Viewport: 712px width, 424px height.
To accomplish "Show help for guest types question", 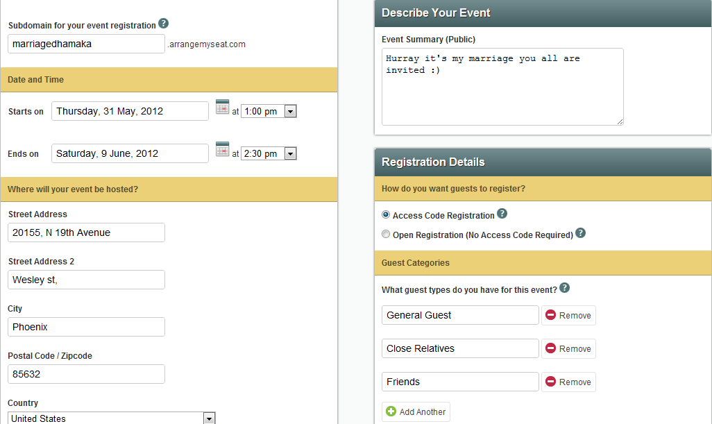I will pos(564,288).
